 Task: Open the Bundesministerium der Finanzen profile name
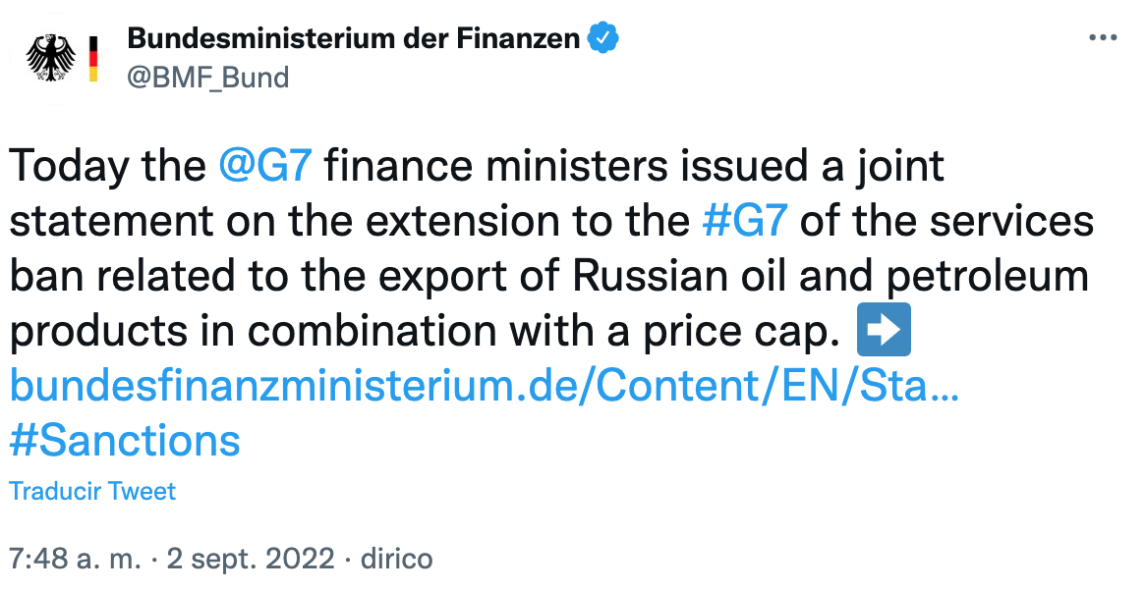click(354, 39)
